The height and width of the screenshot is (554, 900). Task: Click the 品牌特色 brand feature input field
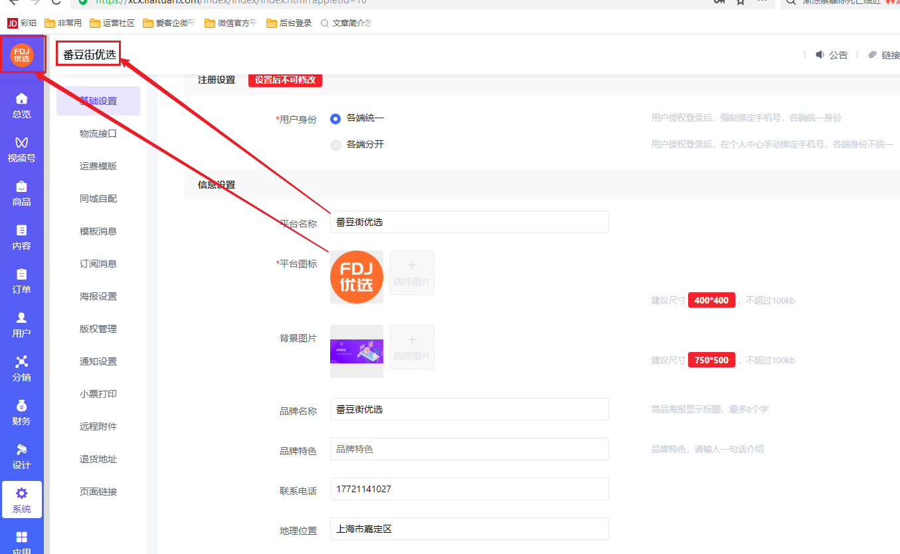(469, 449)
